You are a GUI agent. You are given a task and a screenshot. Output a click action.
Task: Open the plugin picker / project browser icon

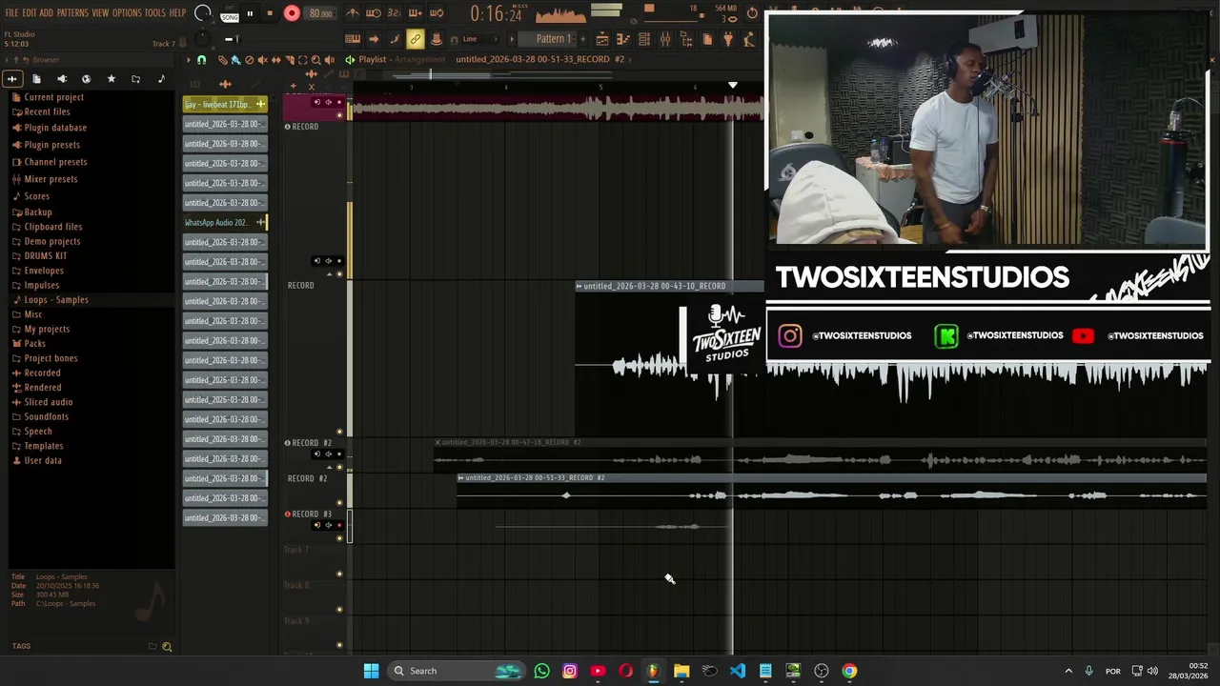[x=686, y=39]
